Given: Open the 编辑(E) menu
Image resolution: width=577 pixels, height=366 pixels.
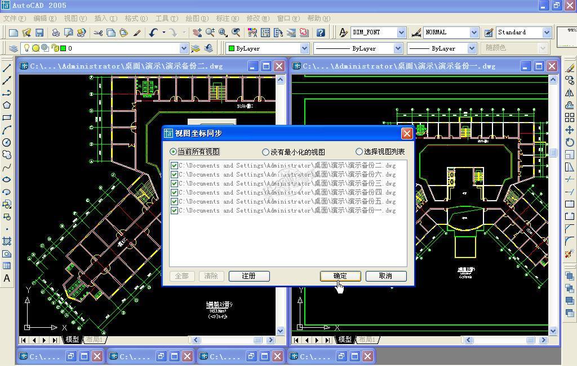Looking at the screenshot, I should (x=45, y=19).
